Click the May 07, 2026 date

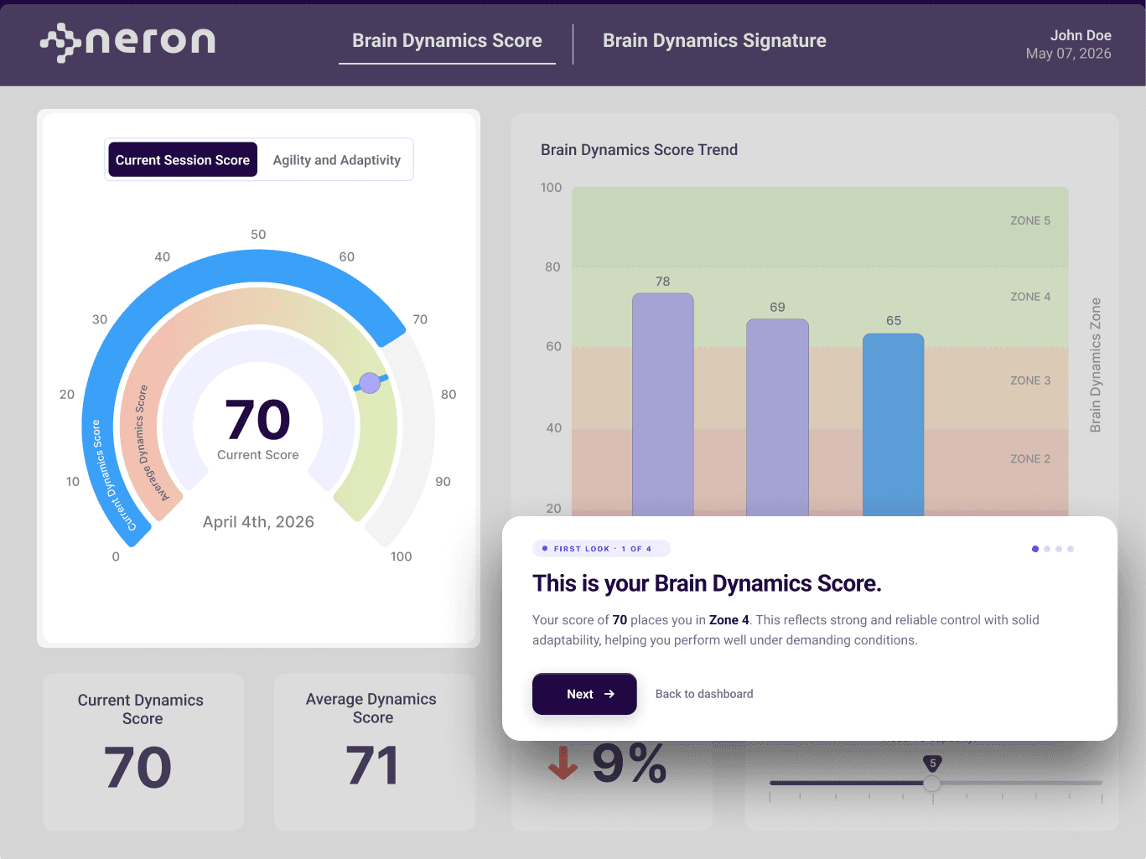(x=1068, y=54)
